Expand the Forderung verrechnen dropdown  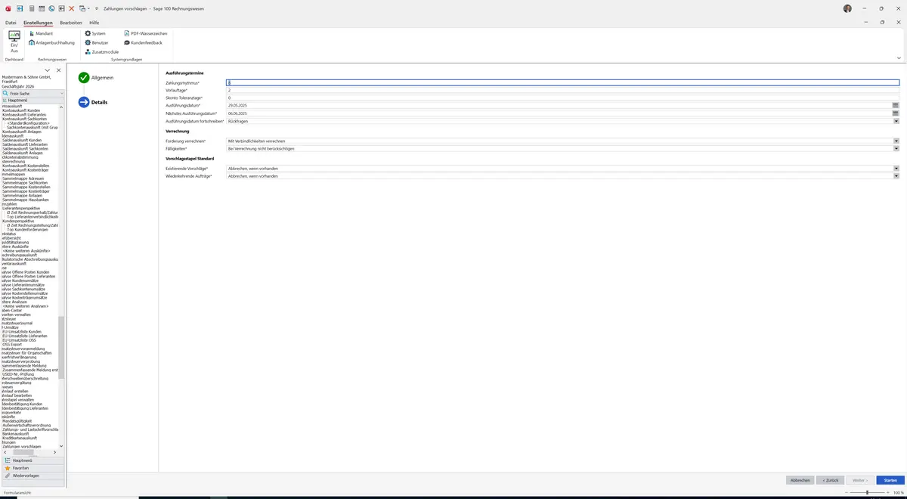point(896,141)
